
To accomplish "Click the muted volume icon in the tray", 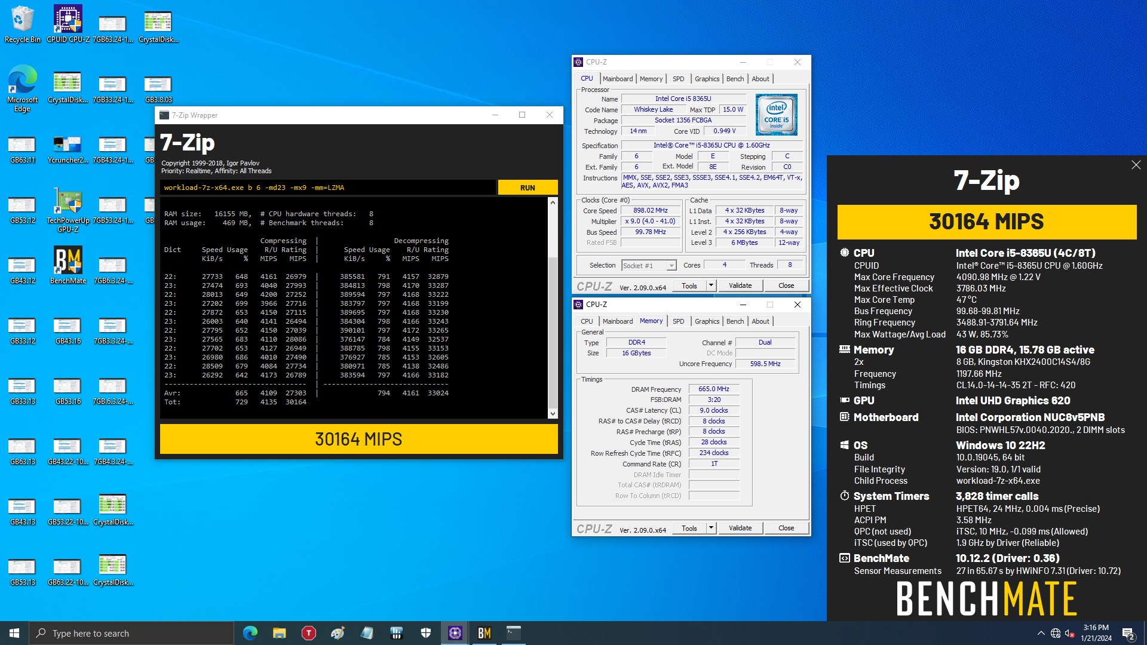I will [1070, 634].
